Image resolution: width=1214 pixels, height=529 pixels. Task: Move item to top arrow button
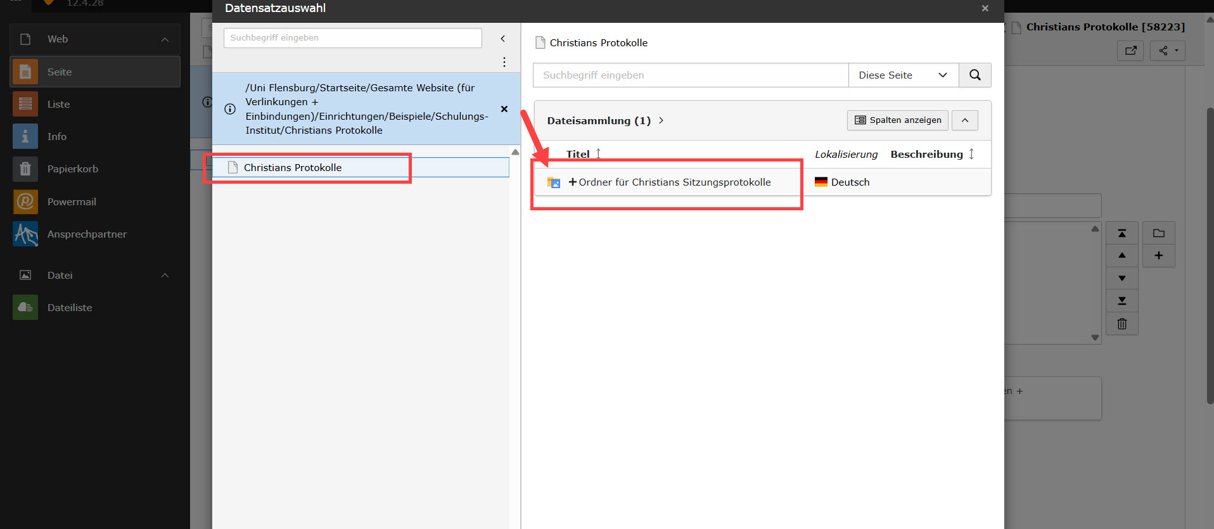click(x=1121, y=233)
